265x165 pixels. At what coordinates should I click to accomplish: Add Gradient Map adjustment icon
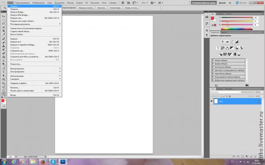point(234,54)
